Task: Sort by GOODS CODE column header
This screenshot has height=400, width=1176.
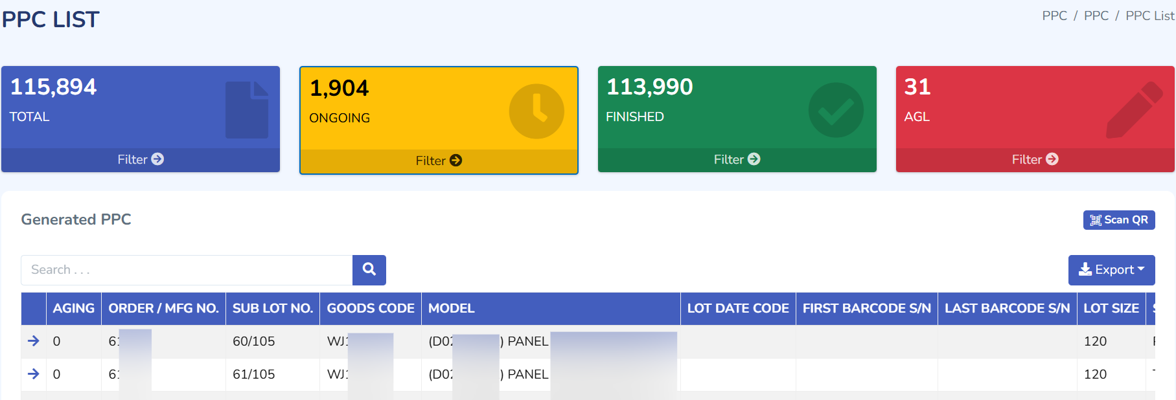Action: (371, 309)
